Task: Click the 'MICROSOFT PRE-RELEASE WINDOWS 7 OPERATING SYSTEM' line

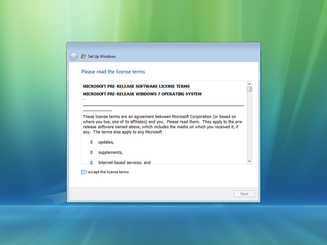Action: (142, 94)
